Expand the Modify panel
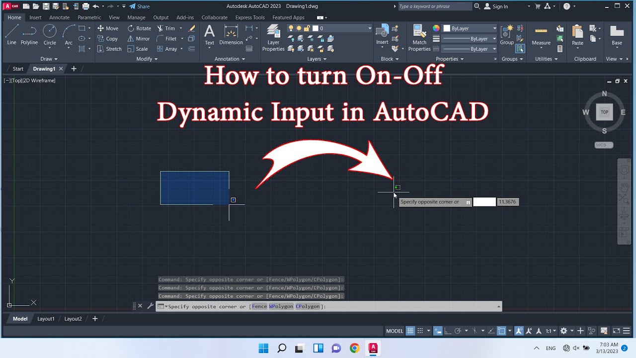The image size is (636, 358). point(147,59)
